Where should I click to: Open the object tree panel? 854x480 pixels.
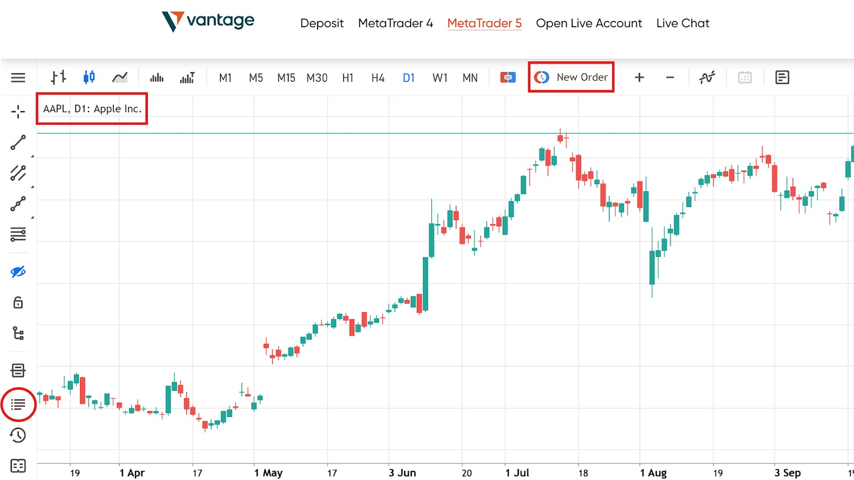pos(18,334)
